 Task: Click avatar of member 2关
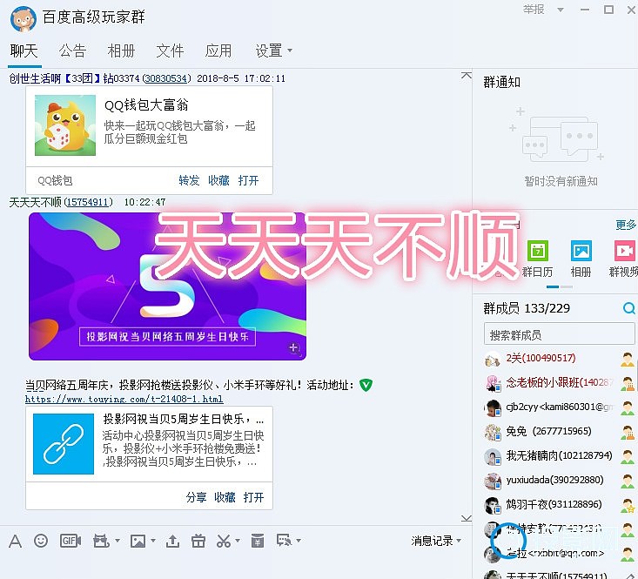(493, 359)
